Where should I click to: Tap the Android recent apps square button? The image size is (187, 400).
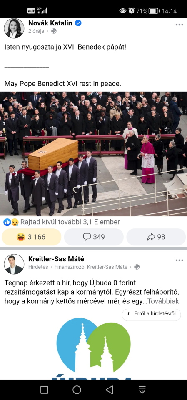45,390
